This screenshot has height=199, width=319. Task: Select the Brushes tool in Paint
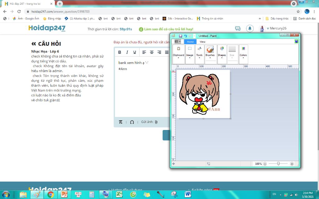coord(210,49)
